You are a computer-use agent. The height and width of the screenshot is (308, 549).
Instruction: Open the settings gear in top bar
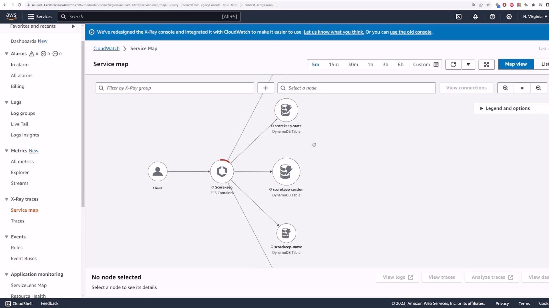pyautogui.click(x=509, y=17)
